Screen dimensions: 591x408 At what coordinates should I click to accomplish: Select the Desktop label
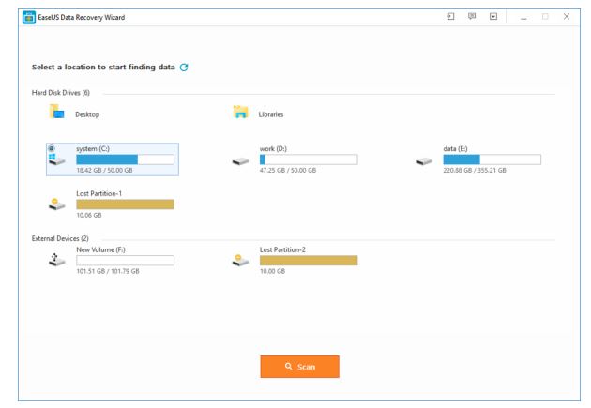tap(87, 114)
